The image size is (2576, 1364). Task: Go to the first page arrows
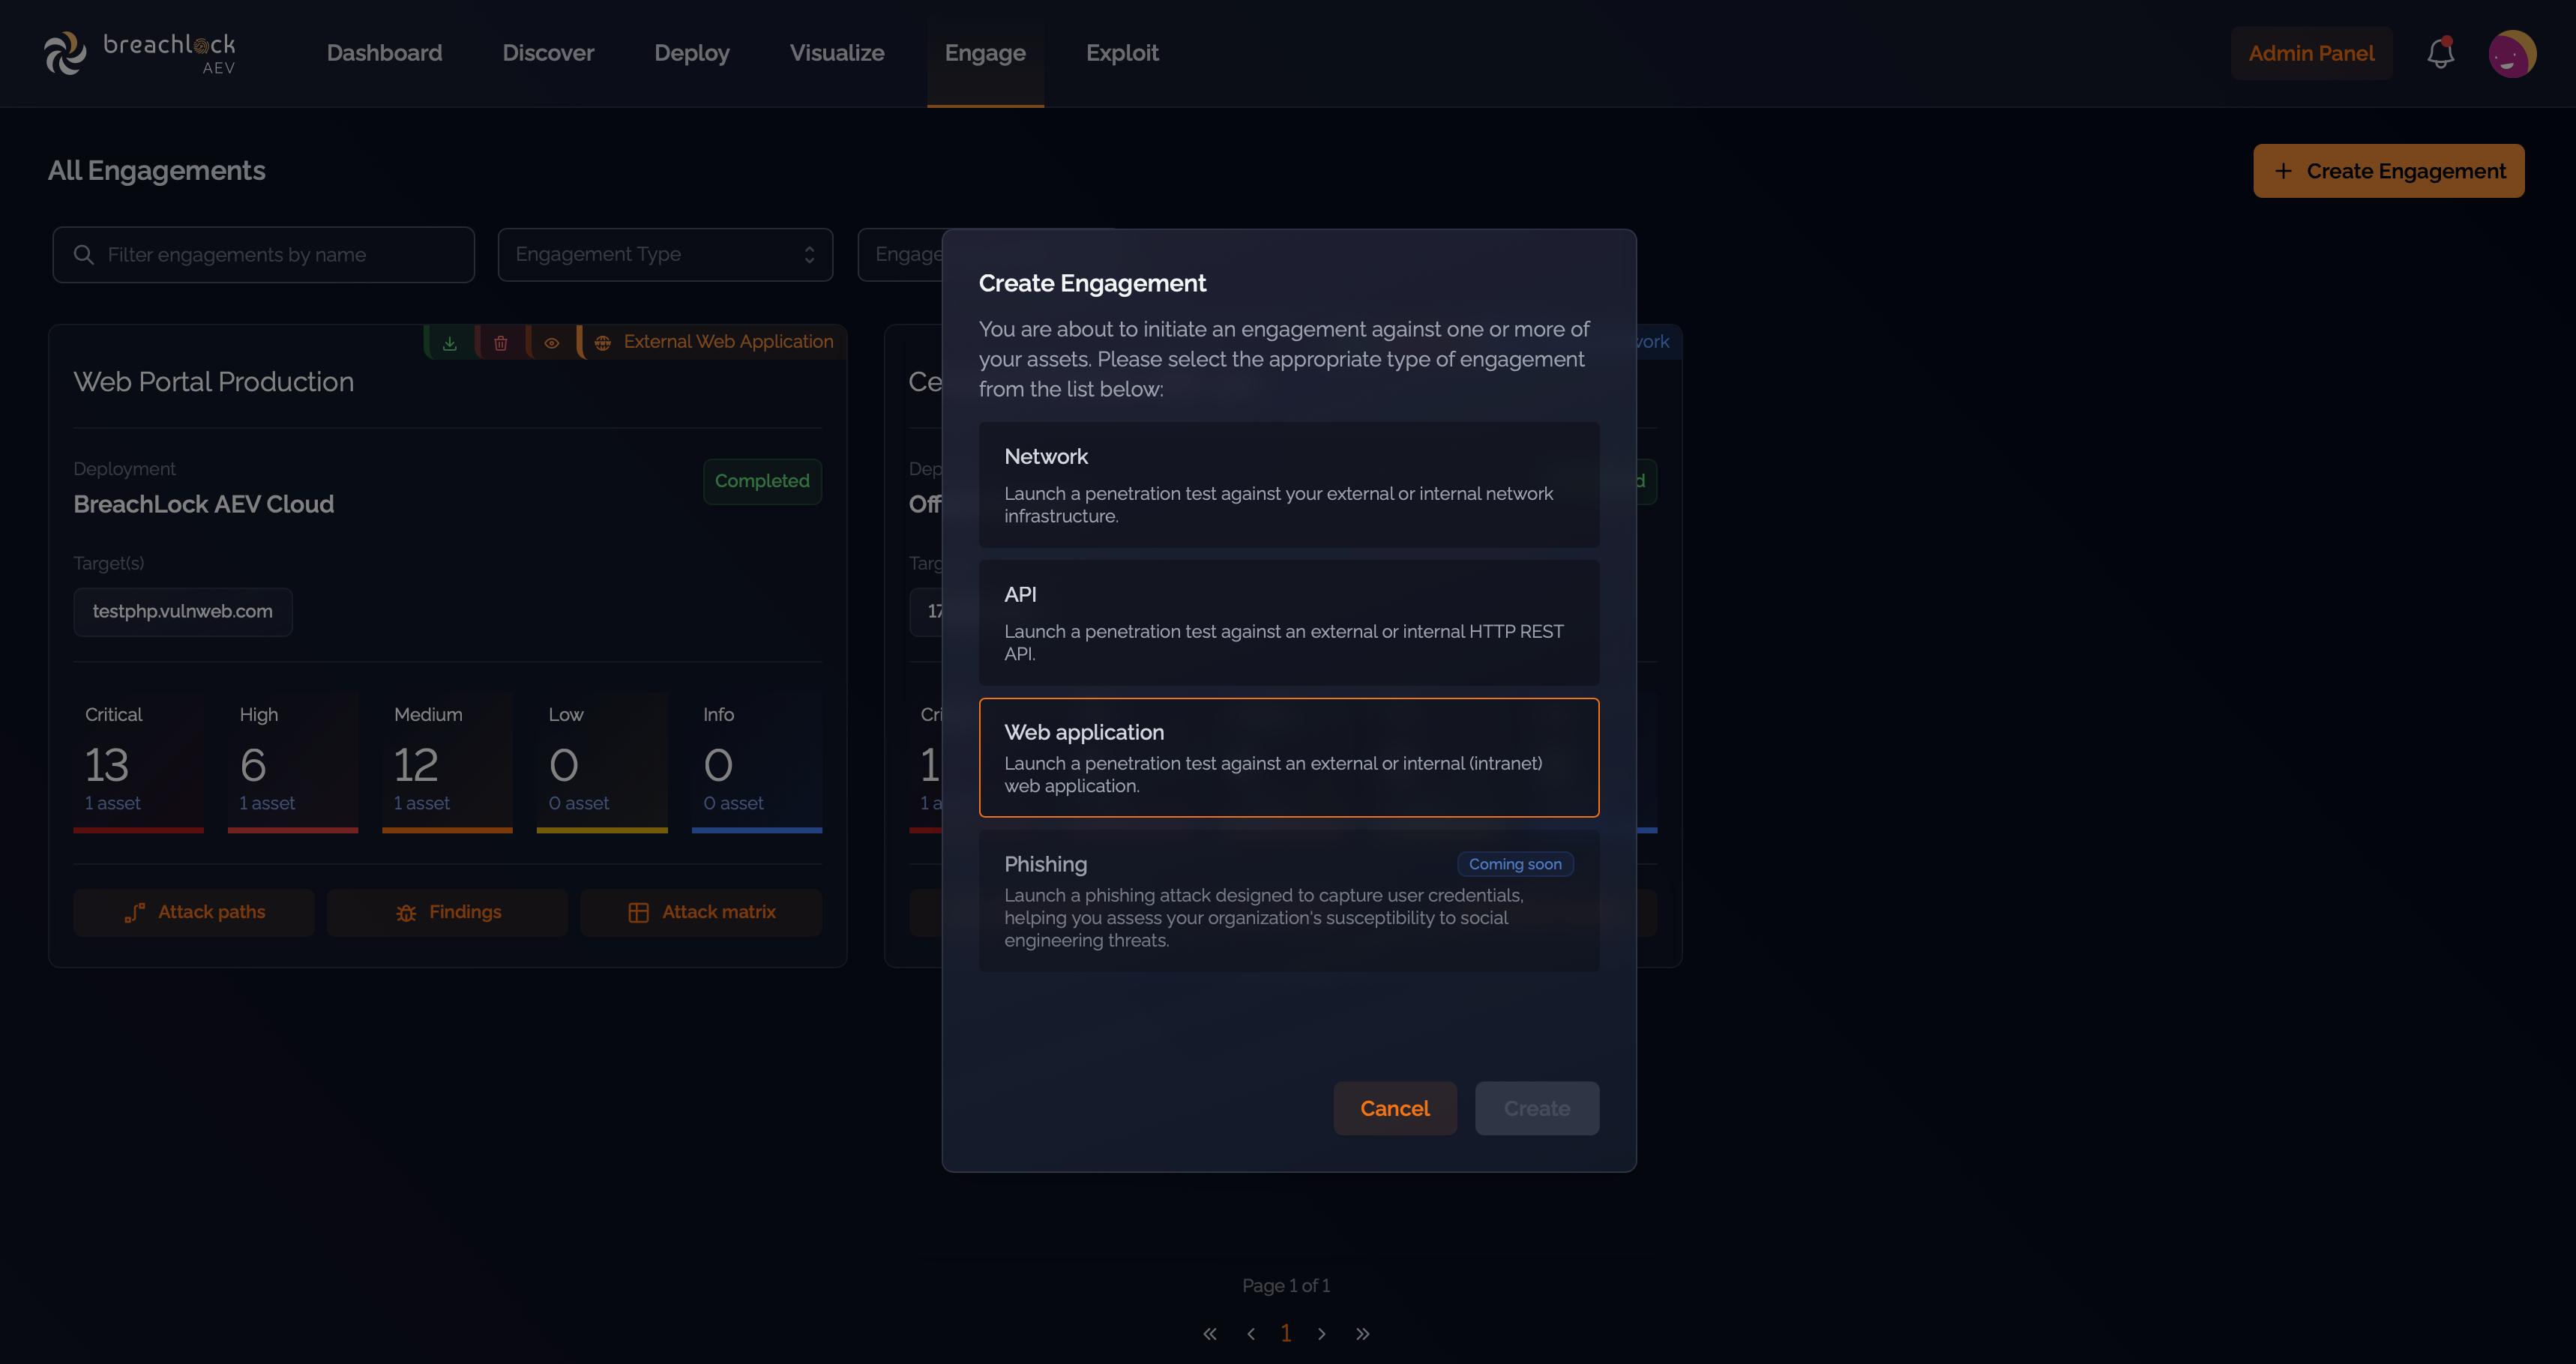(1209, 1334)
